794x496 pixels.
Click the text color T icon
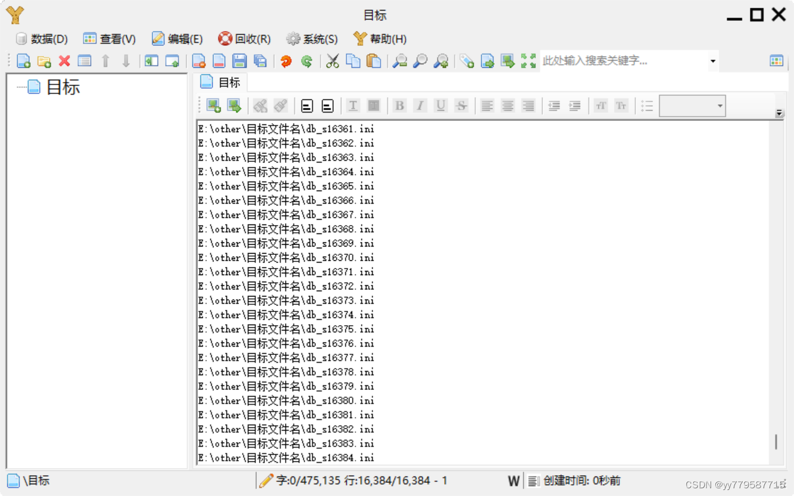tap(353, 106)
